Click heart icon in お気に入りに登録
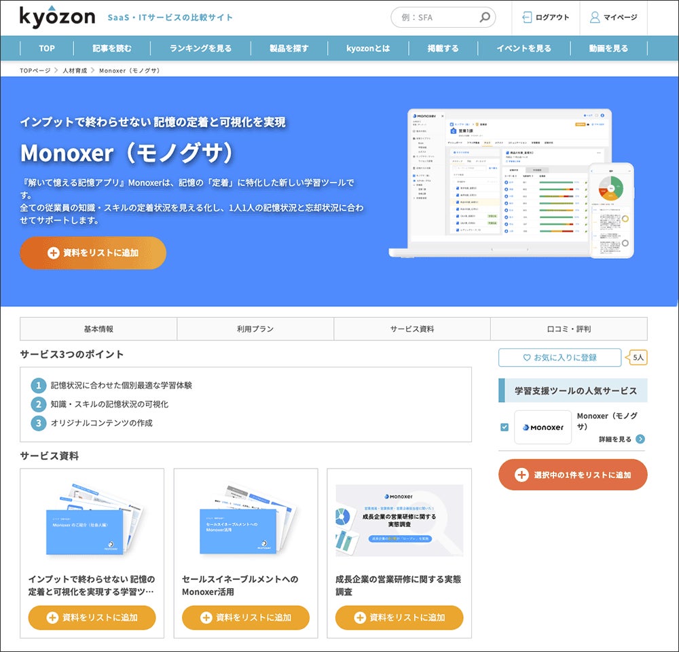Viewport: 679px width, 652px height. 527,358
